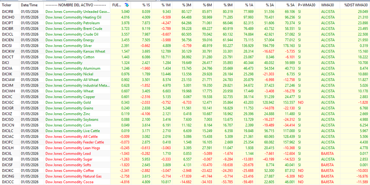Select Dow Jones Commodity Gold name

(x=69, y=103)
